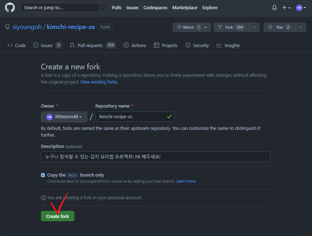Click the slash shortcut key icon in search

(102, 7)
